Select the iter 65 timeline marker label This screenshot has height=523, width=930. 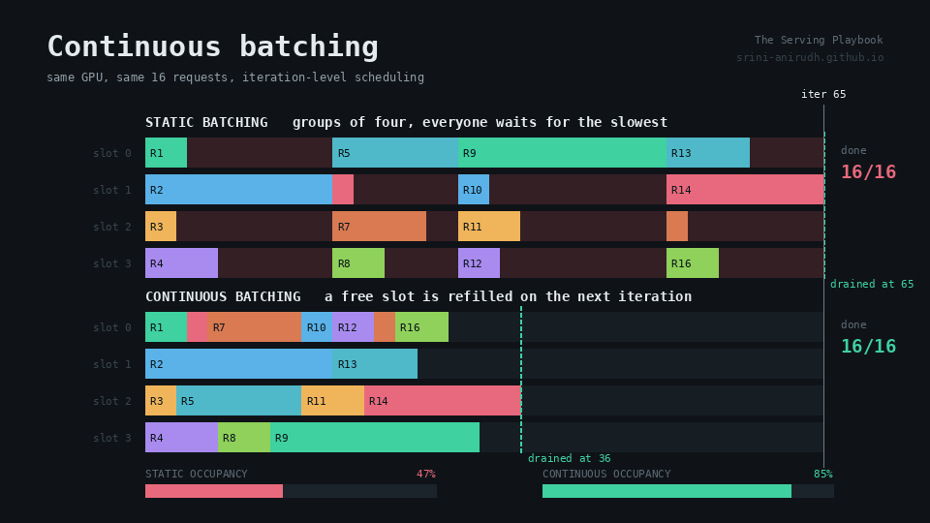click(x=823, y=94)
